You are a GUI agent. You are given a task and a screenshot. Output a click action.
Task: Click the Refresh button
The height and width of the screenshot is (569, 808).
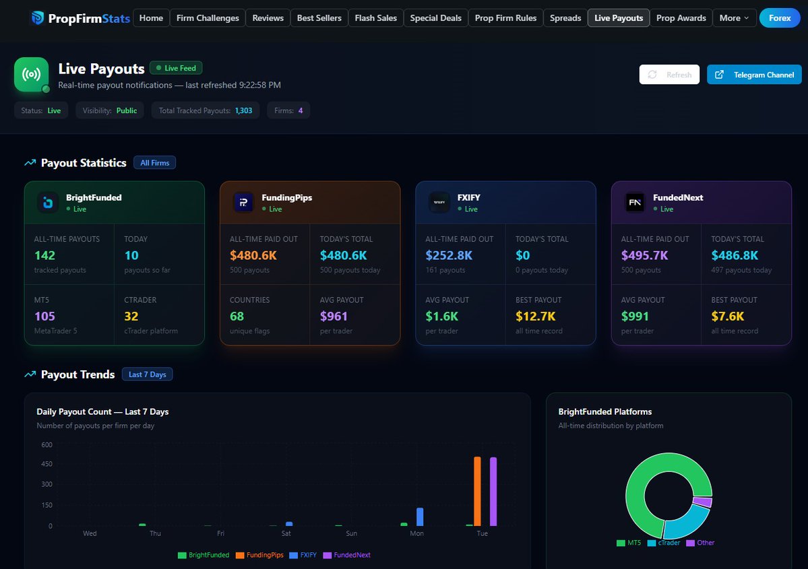click(669, 75)
